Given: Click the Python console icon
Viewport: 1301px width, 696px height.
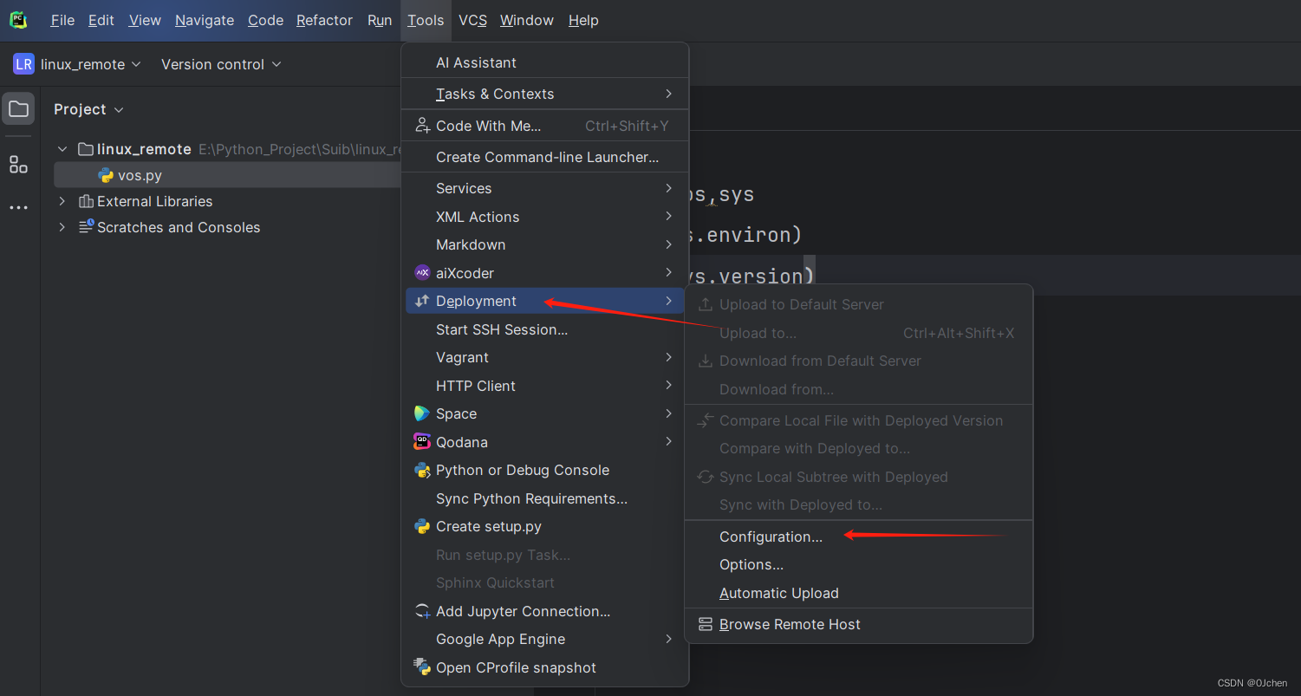Looking at the screenshot, I should coord(422,470).
